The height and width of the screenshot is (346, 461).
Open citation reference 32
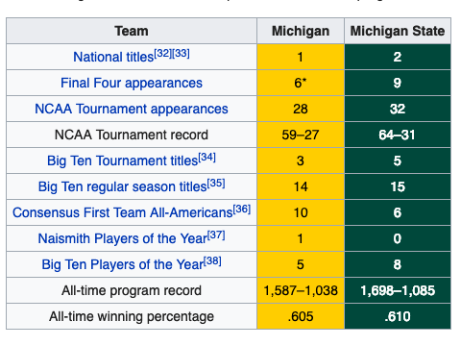tap(163, 53)
